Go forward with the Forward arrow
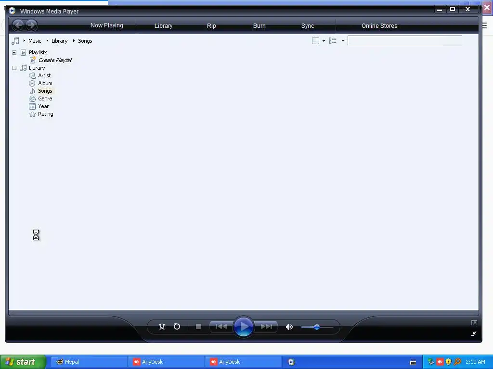Image resolution: width=493 pixels, height=369 pixels. [x=31, y=25]
